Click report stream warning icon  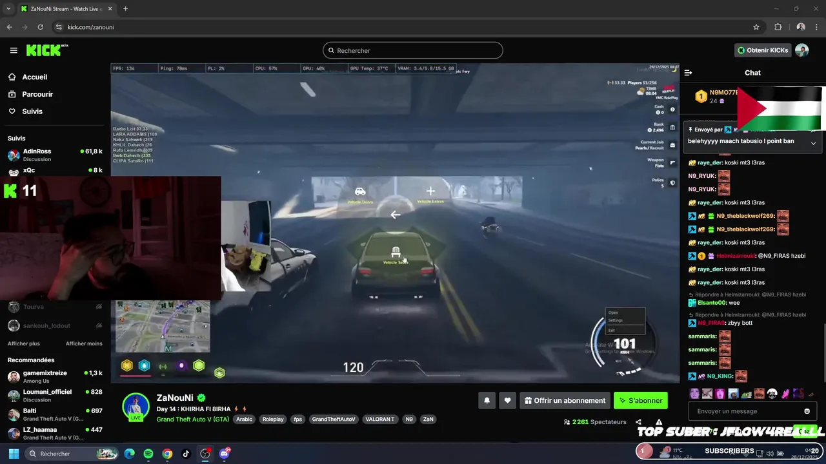(x=659, y=422)
